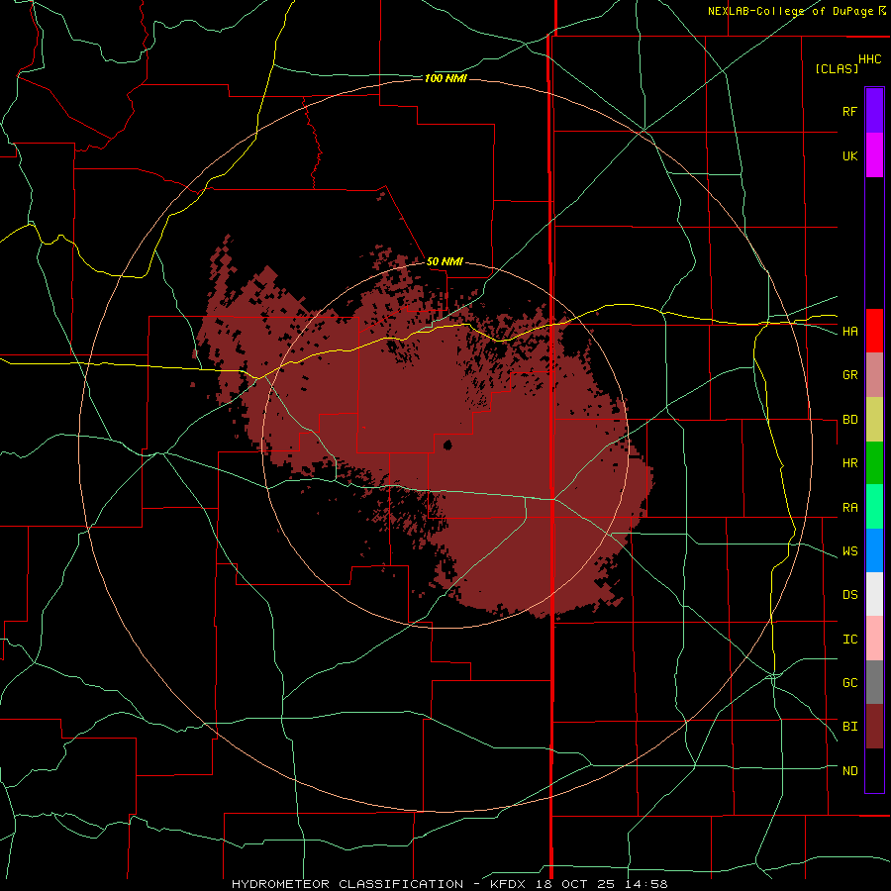Click the WS legend label
Screen dimensions: 891x891
click(849, 551)
